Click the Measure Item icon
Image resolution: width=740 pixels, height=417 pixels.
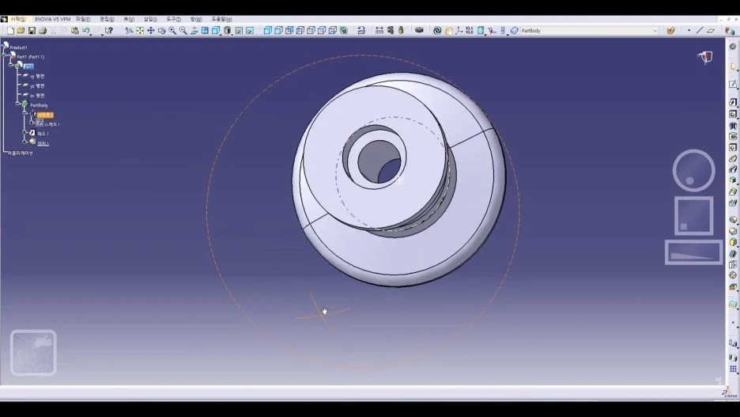tap(391, 31)
